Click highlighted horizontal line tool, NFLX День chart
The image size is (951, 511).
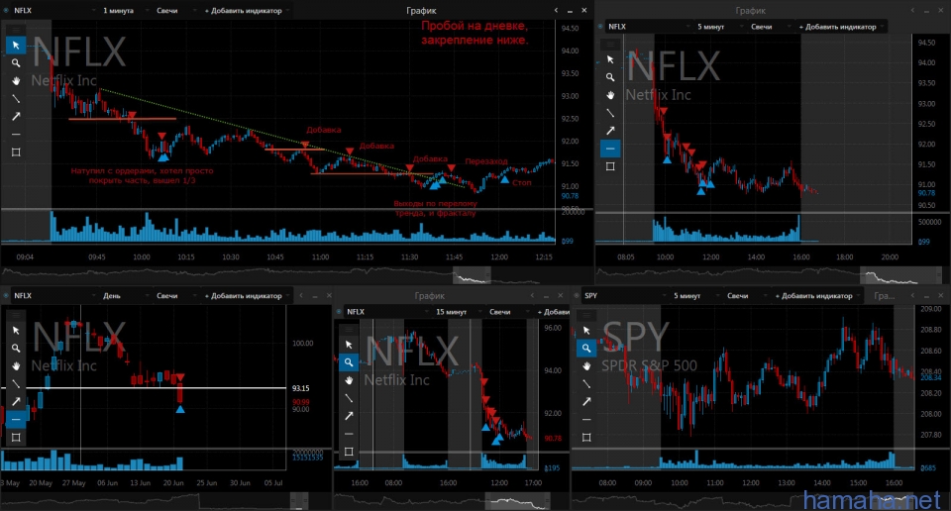point(16,420)
